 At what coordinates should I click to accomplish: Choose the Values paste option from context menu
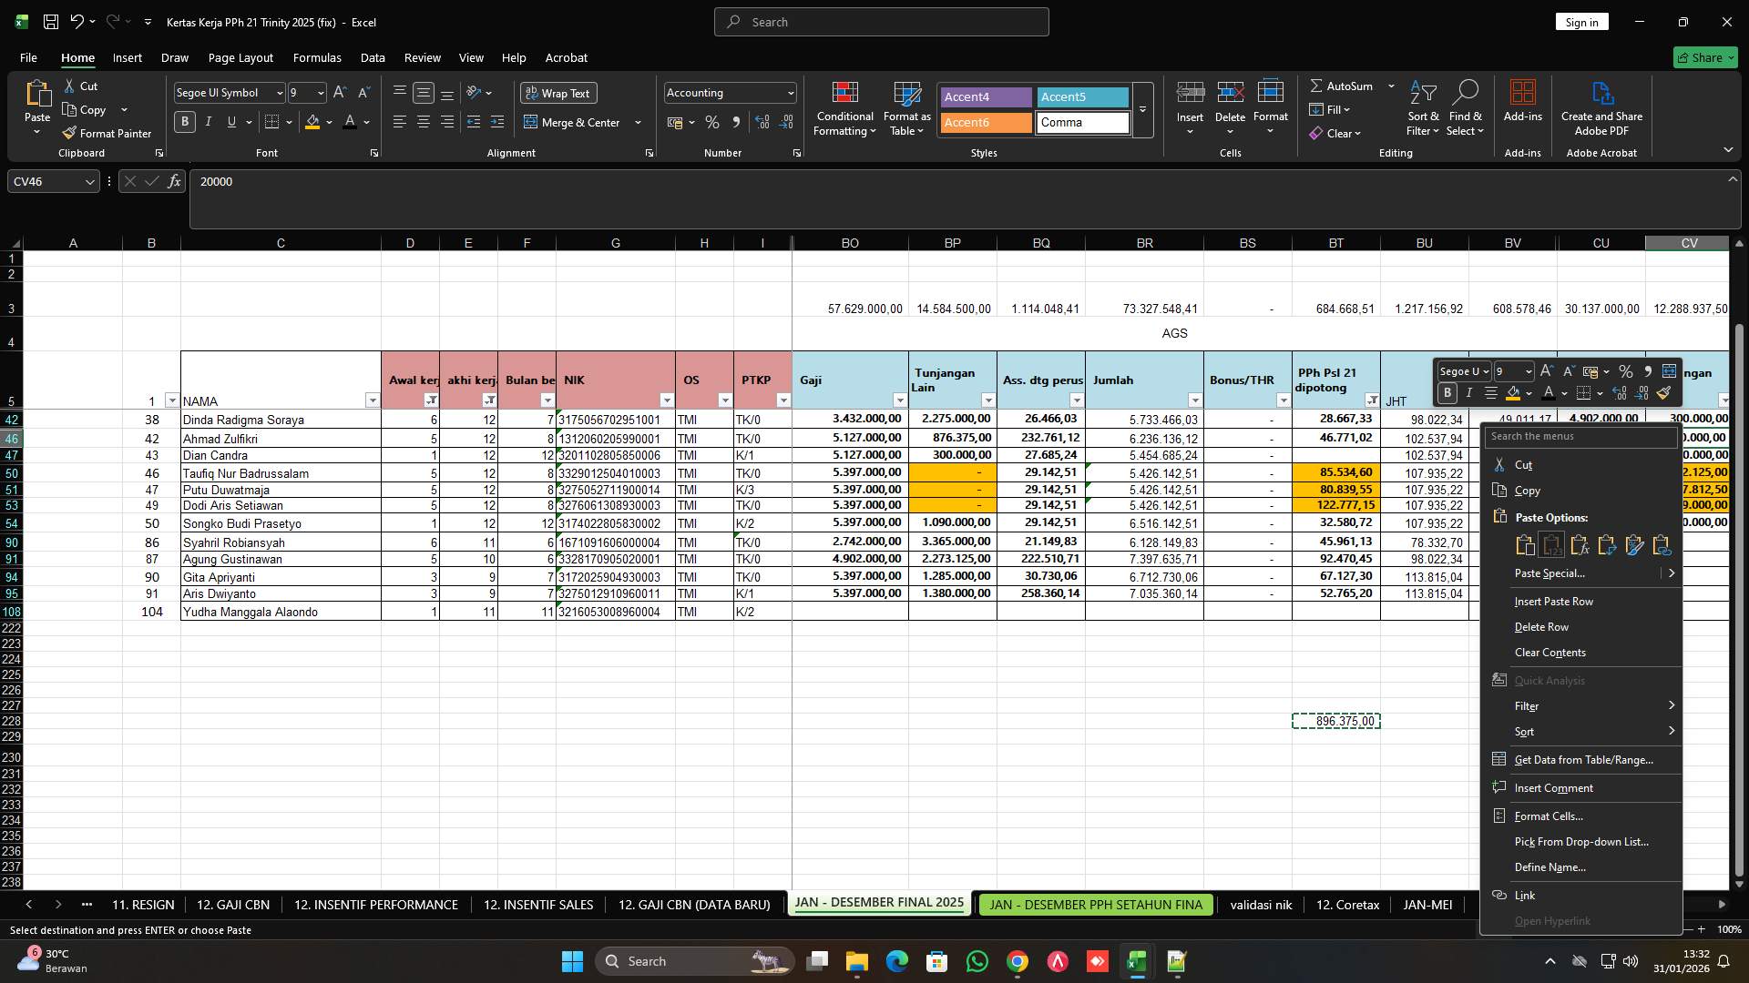(1551, 544)
